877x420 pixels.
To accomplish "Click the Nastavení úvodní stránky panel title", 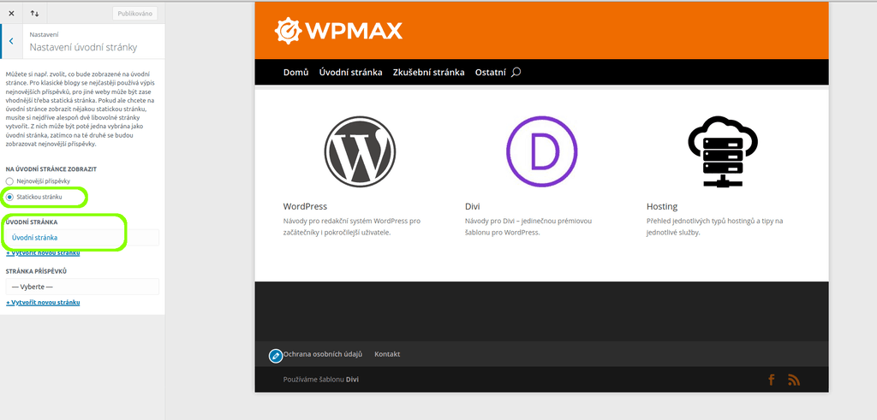I will 83,47.
